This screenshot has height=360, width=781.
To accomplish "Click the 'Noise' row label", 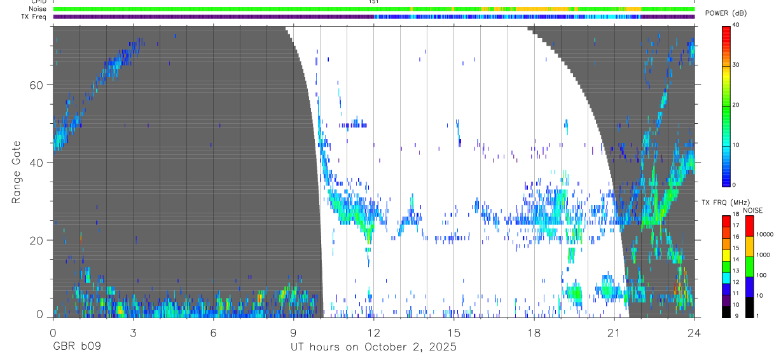I will point(37,10).
